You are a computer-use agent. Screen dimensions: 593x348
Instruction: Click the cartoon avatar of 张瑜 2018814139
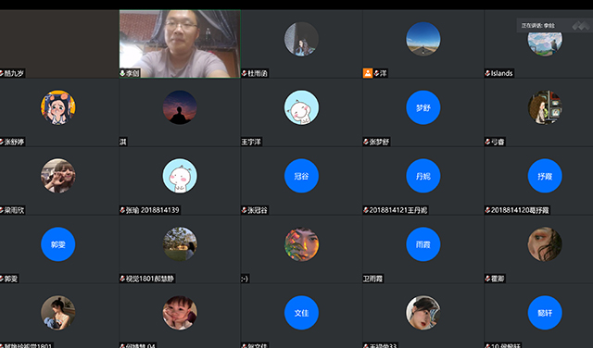180,176
